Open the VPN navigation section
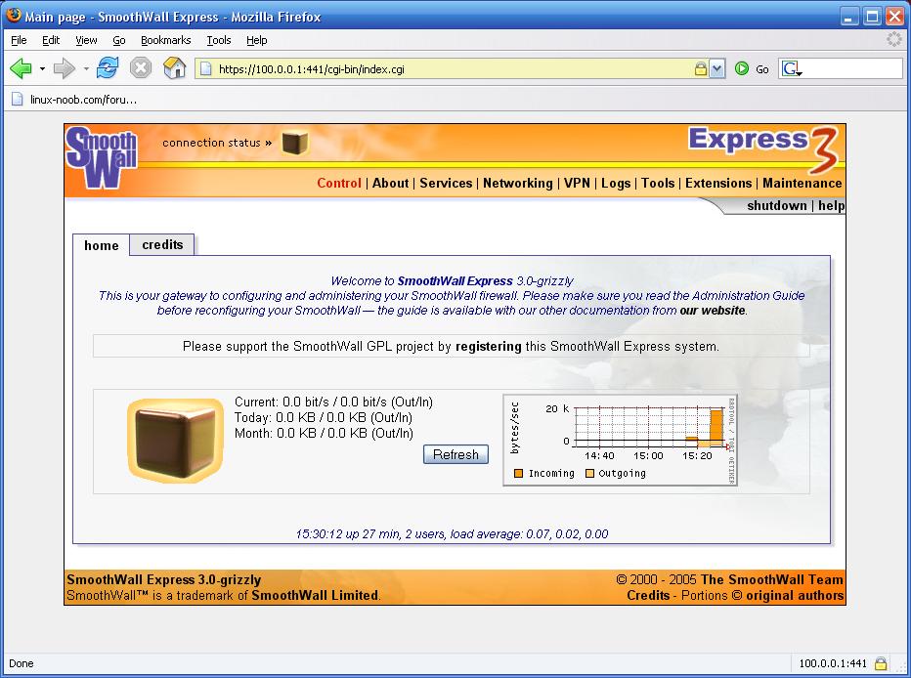Viewport: 911px width, 678px height. tap(577, 183)
